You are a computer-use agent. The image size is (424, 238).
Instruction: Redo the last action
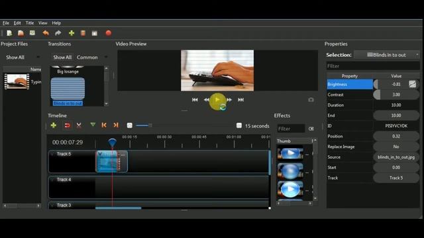point(58,33)
